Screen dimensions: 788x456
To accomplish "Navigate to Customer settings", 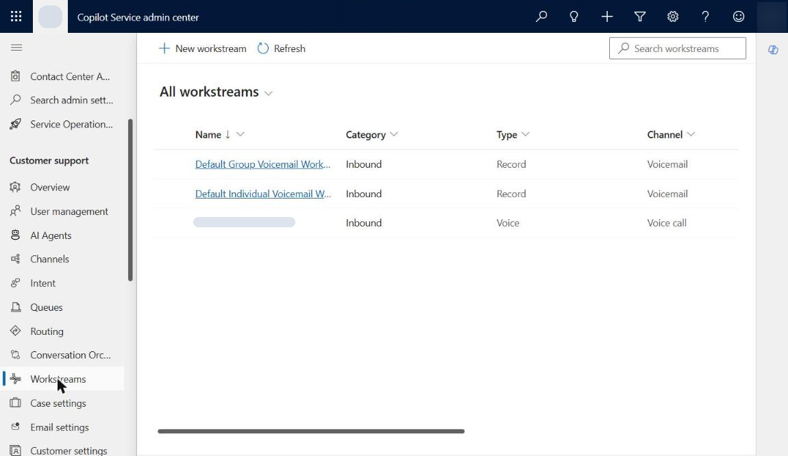I will click(x=69, y=451).
